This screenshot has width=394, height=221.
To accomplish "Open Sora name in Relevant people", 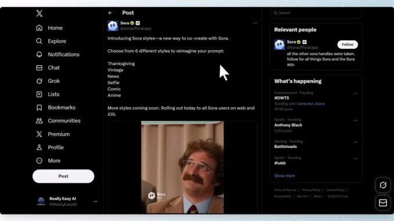I will (x=291, y=42).
